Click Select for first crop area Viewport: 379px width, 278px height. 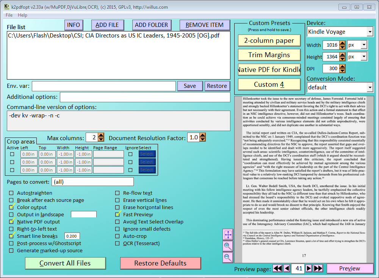coord(147,154)
